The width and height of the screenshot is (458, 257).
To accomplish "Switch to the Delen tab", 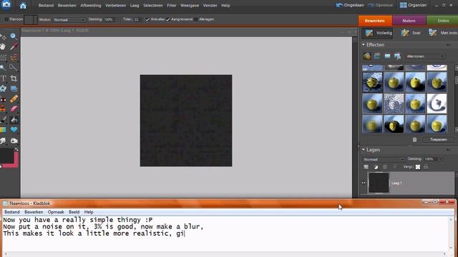I will click(x=442, y=21).
